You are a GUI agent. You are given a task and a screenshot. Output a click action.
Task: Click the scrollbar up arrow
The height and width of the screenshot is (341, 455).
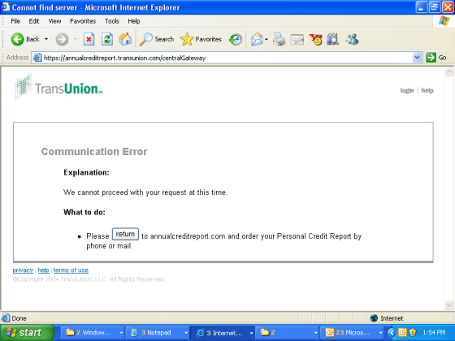(448, 71)
